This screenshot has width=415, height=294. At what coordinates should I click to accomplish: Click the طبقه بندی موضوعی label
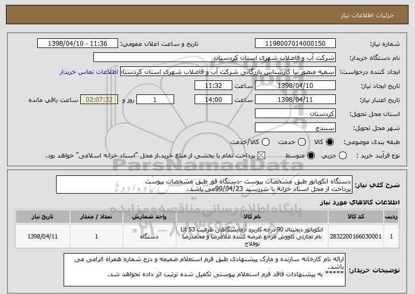[x=371, y=142]
